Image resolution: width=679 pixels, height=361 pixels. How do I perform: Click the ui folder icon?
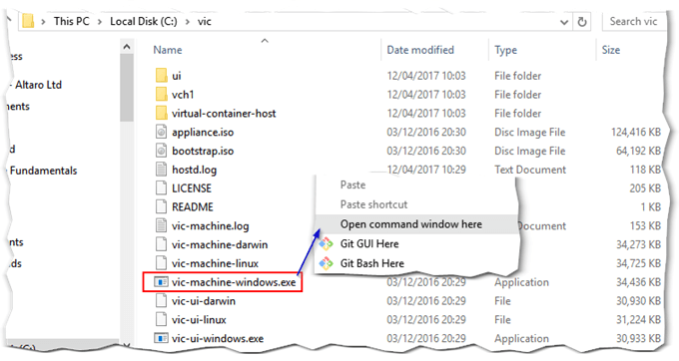coord(161,75)
